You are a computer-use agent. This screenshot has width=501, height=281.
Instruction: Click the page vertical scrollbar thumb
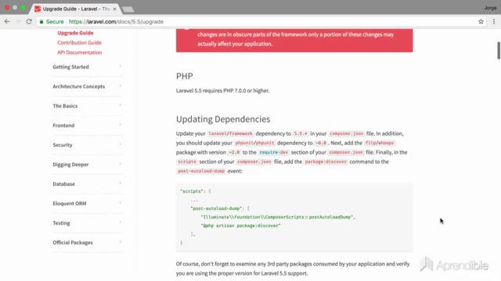point(499,50)
